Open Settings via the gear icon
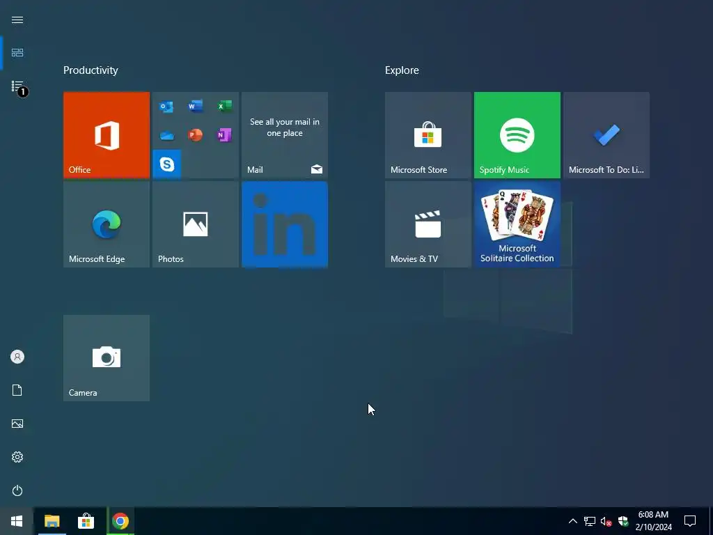 [17, 457]
